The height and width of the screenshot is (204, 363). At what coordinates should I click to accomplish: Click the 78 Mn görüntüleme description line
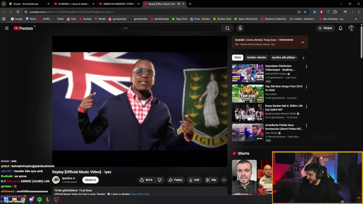(73, 190)
